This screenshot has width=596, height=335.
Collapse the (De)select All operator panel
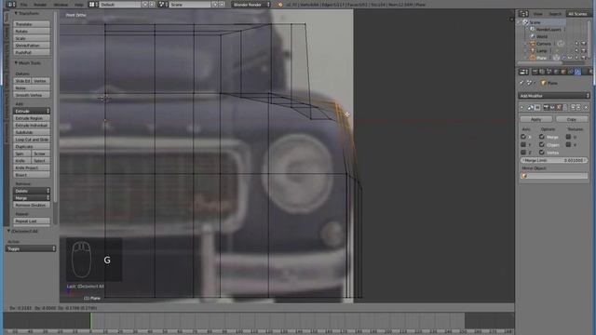(9, 231)
